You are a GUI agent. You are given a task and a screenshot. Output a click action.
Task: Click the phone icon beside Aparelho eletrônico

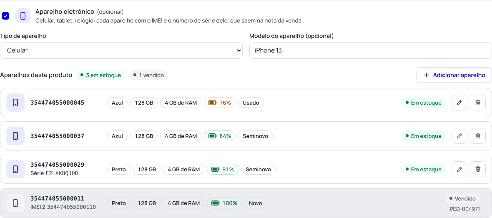tap(23, 16)
